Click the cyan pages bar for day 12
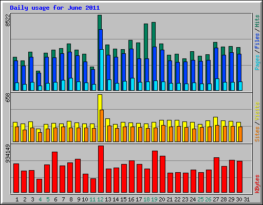263x205 pixels. tap(102, 70)
